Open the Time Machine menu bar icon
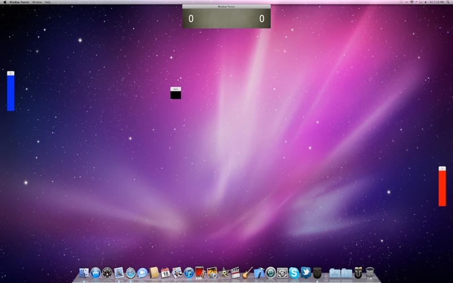The height and width of the screenshot is (283, 453). (x=401, y=2)
